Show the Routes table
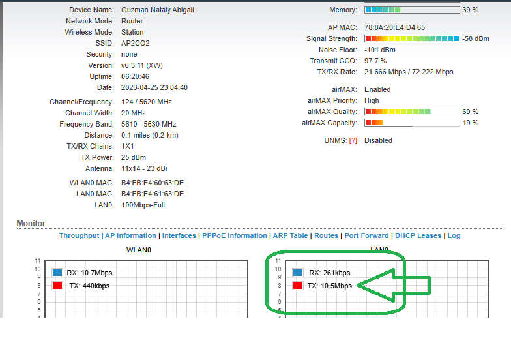 326,235
